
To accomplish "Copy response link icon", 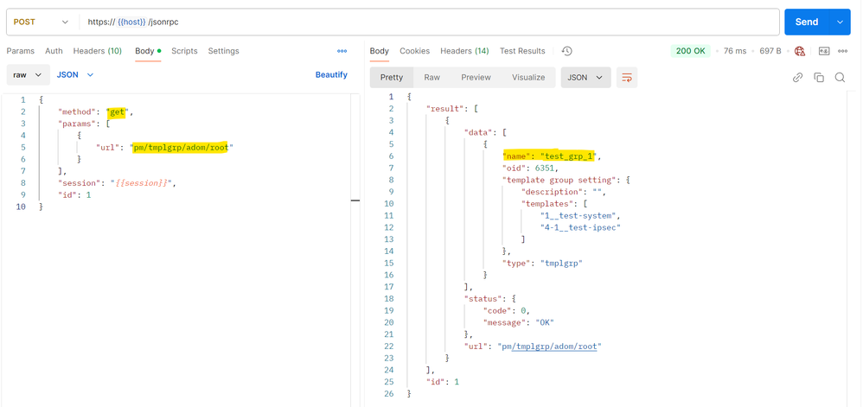I will coord(797,78).
